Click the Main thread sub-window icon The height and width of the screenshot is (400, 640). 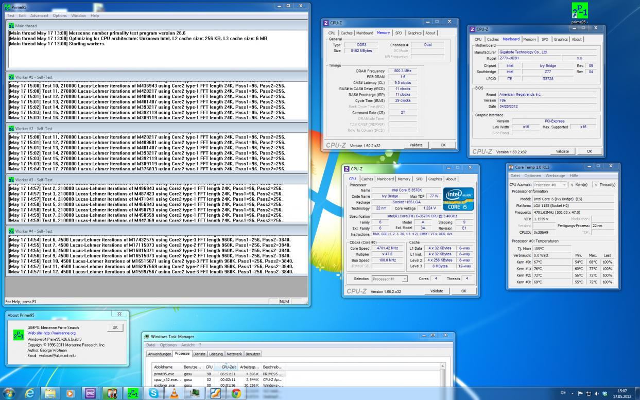pos(11,26)
